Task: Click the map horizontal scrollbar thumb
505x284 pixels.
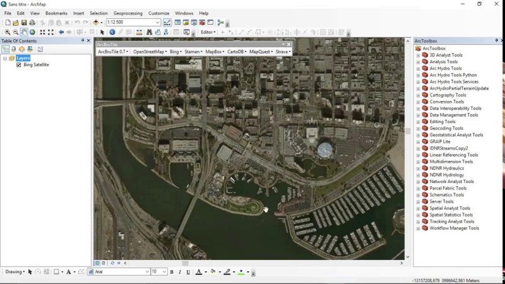Action: pyautogui.click(x=186, y=263)
